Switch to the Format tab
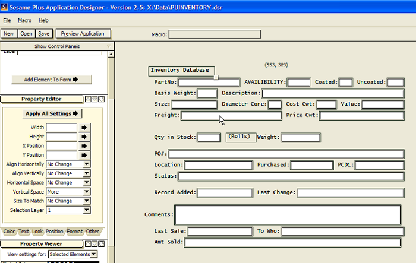416x263 pixels. [x=74, y=232]
